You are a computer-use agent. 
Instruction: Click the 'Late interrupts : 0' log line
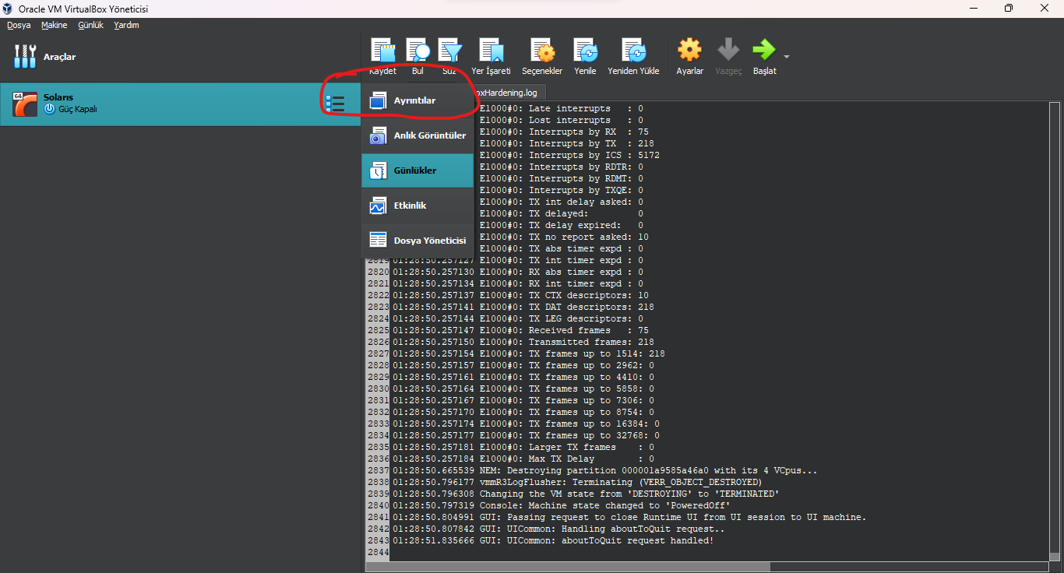[x=562, y=108]
